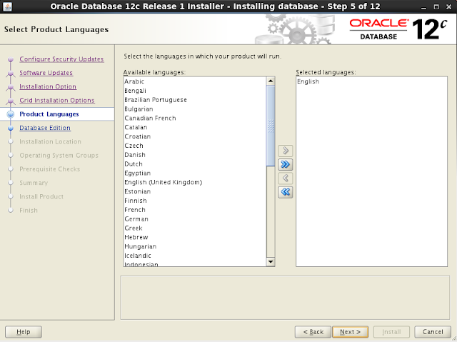
Task: Select Greek in Available languages
Action: tap(195, 228)
